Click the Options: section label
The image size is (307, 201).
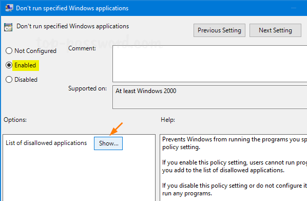15,120
